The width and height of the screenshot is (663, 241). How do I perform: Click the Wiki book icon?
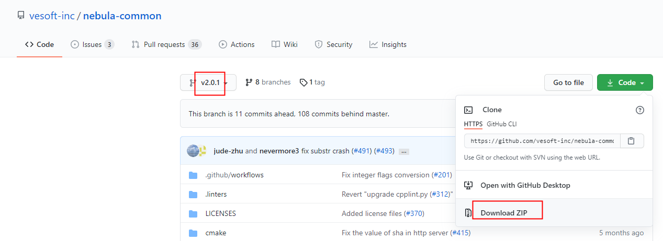[276, 44]
